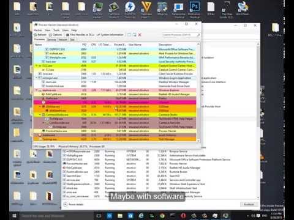Click the magnifier icon in Process Hacker search

point(198,35)
